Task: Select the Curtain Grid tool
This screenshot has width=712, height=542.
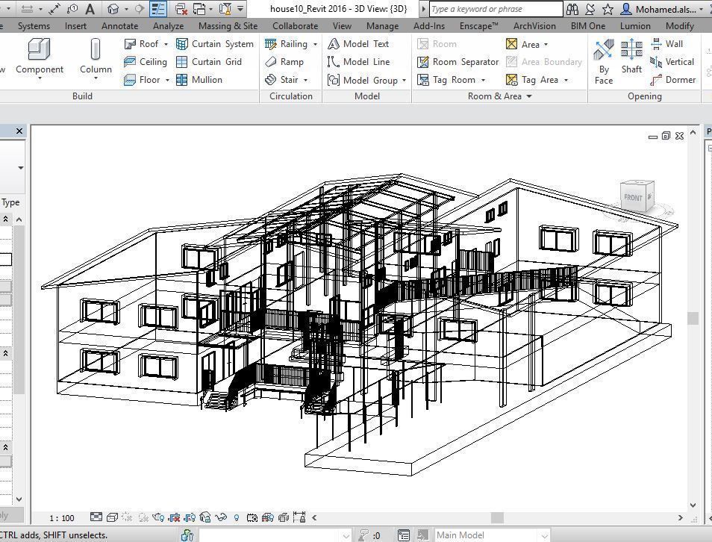Action: pos(209,62)
